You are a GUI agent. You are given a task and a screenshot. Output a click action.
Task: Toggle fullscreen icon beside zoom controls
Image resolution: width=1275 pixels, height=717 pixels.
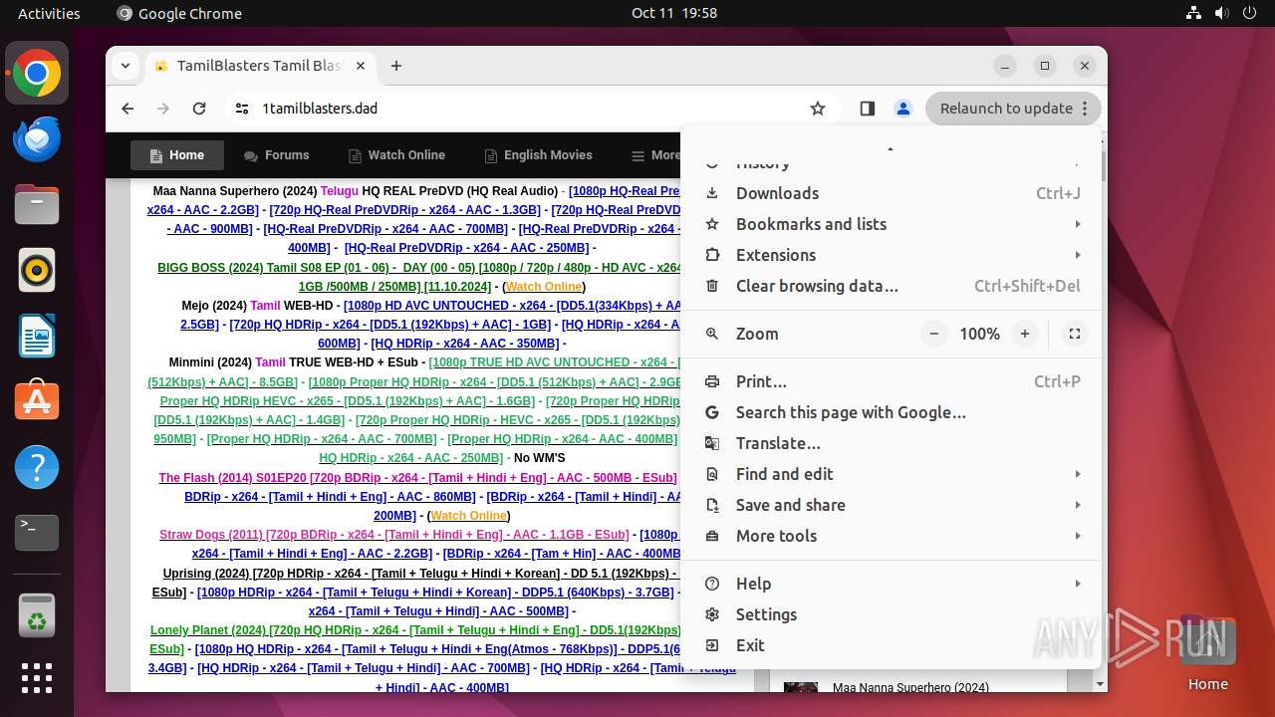[x=1075, y=334]
